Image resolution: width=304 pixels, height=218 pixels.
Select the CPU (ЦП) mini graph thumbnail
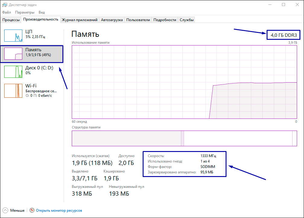13,36
